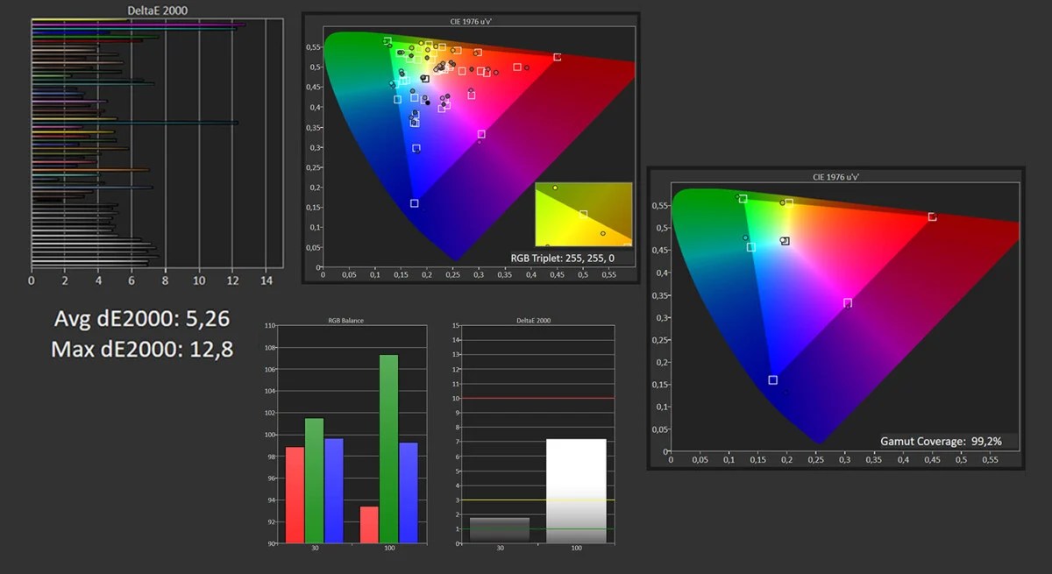Click the red threshold line at DeltaE 10

[x=537, y=398]
